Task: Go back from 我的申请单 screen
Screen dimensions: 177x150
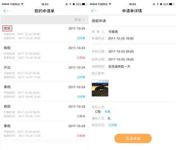Action: point(6,11)
